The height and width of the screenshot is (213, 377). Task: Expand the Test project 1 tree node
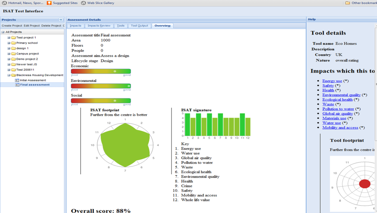[9, 38]
